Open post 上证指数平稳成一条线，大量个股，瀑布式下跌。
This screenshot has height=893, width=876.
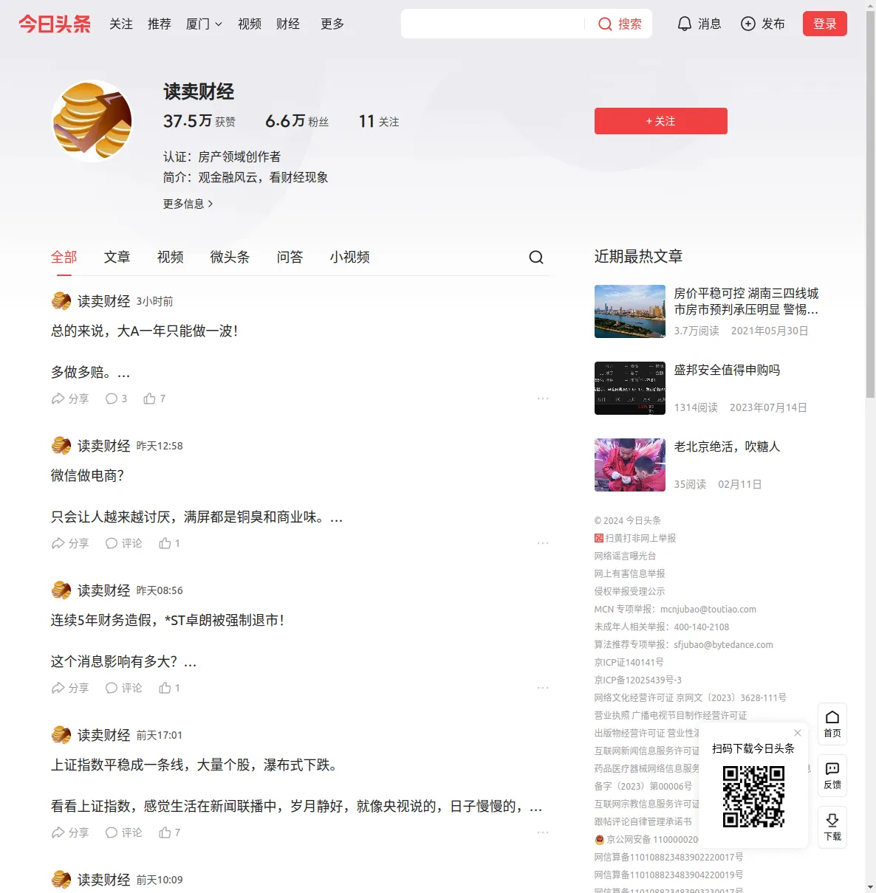click(194, 765)
